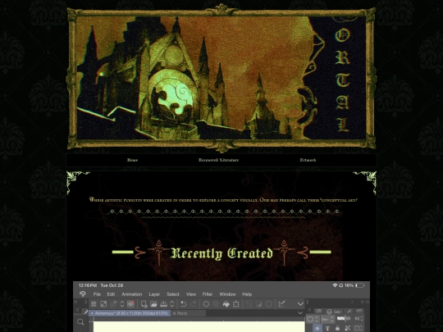This screenshot has height=332, width=443.
Task: Open Layer menu in Clip Studio screenshot
Action: pos(154,294)
